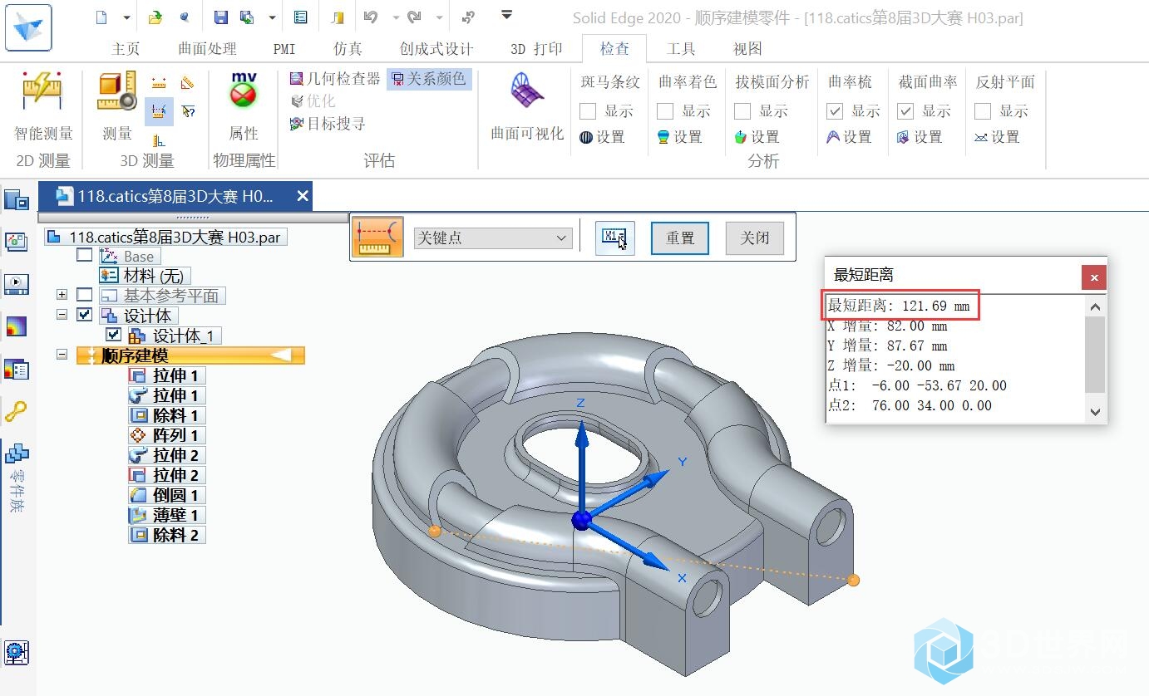Click the 最短距离 window scrollbar thumb
Viewport: 1149px width, 696px height.
pos(1095,355)
